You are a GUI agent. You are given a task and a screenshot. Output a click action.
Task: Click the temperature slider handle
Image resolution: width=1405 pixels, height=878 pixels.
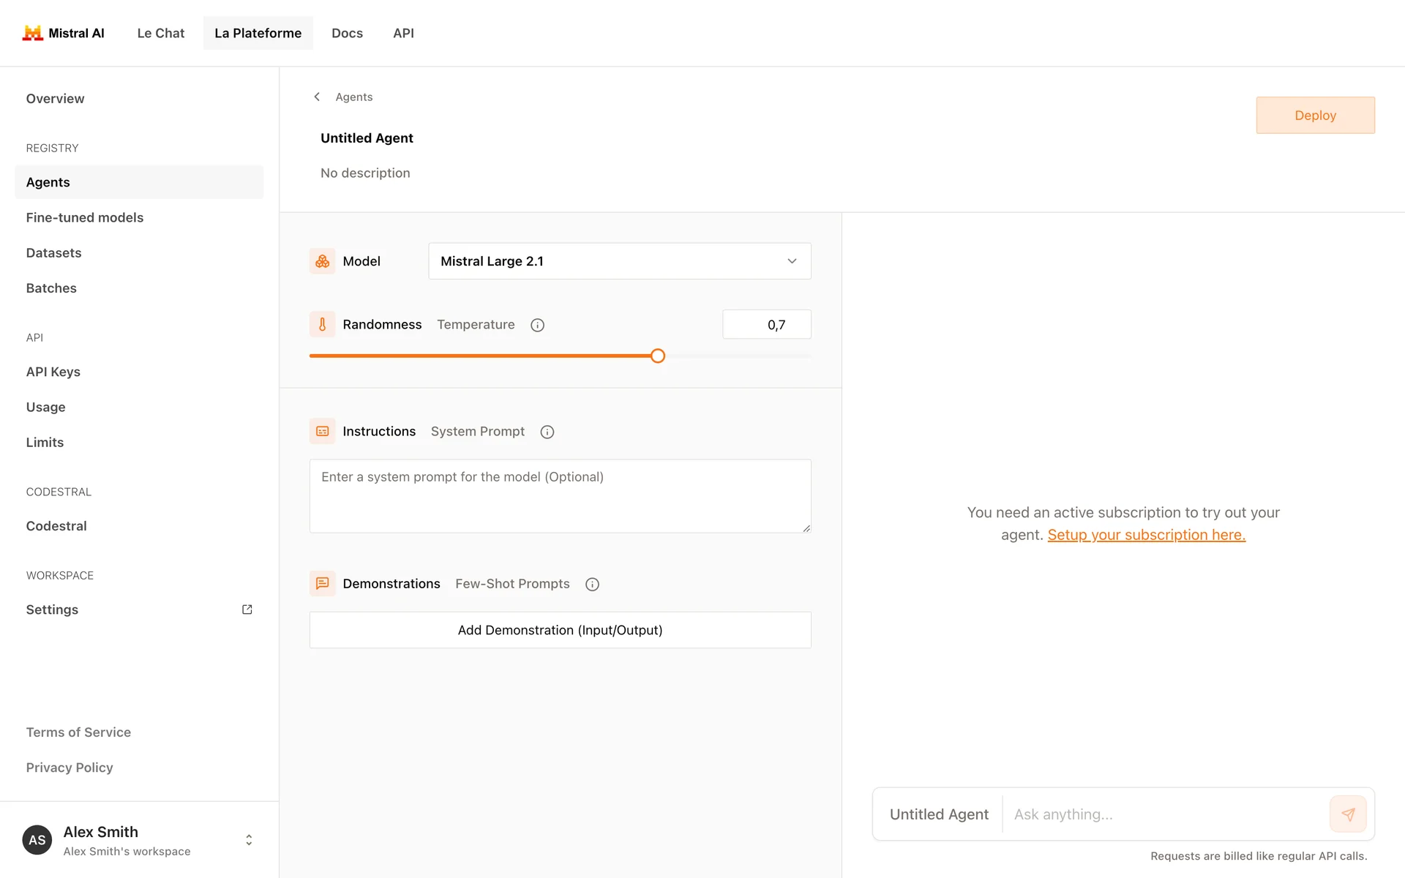coord(658,356)
